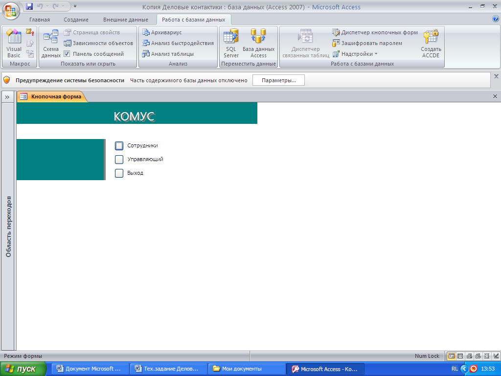Open Зависимости объектов

pyautogui.click(x=98, y=43)
